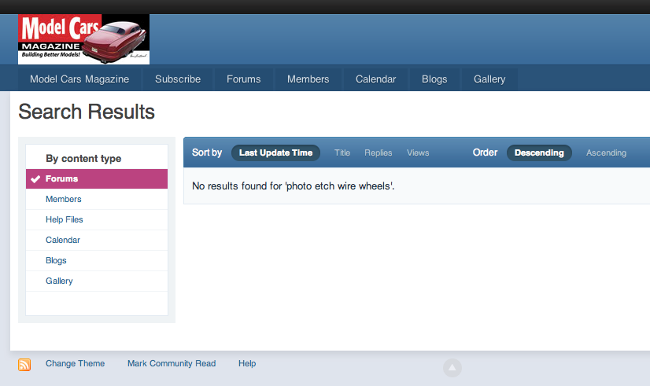Sort results by Title
The width and height of the screenshot is (650, 386).
[342, 153]
